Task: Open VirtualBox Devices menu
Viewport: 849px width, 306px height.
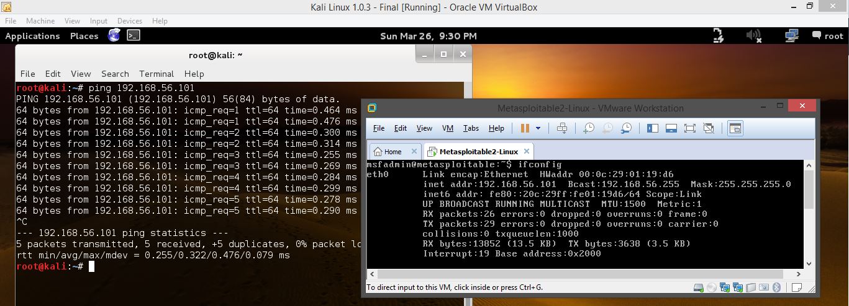Action: tap(129, 21)
